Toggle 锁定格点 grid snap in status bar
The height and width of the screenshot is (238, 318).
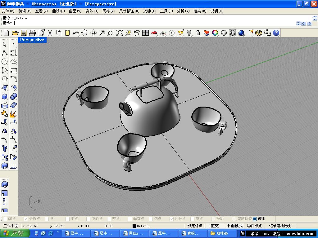[x=195, y=226]
